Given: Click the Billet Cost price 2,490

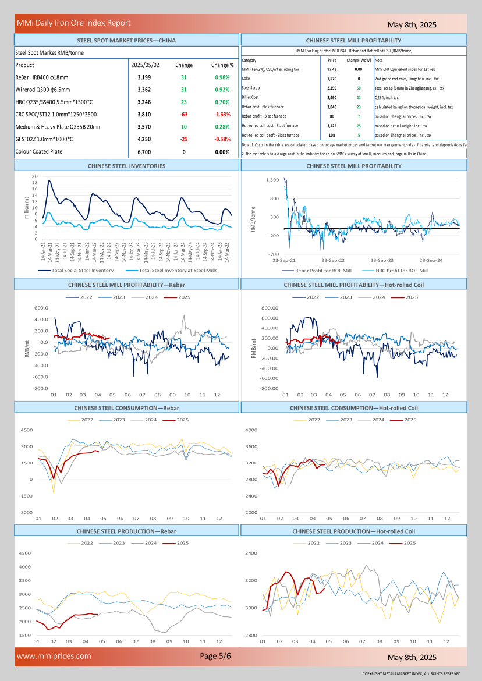Looking at the screenshot, I should [332, 98].
